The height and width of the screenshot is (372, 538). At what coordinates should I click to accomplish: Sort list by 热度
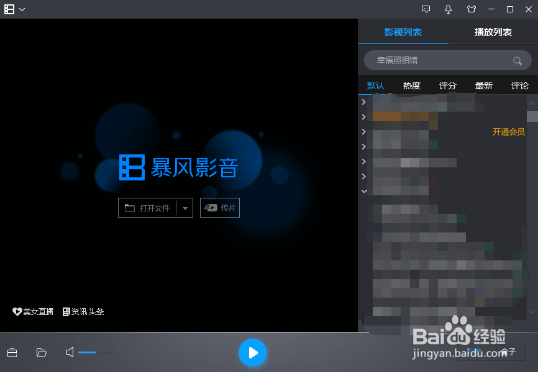pyautogui.click(x=412, y=86)
